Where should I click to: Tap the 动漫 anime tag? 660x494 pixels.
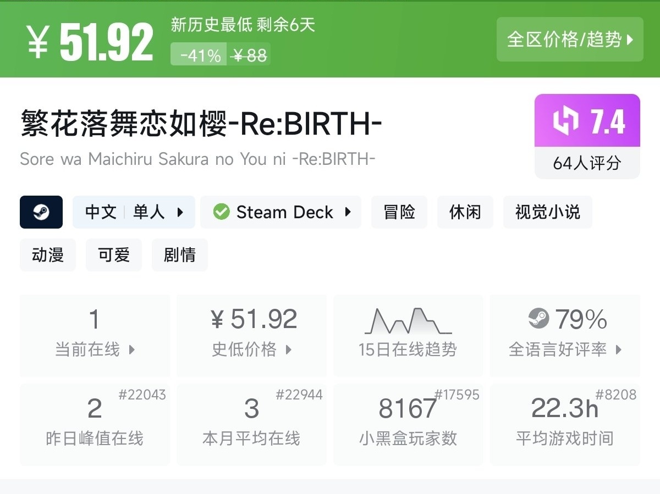[x=48, y=255]
